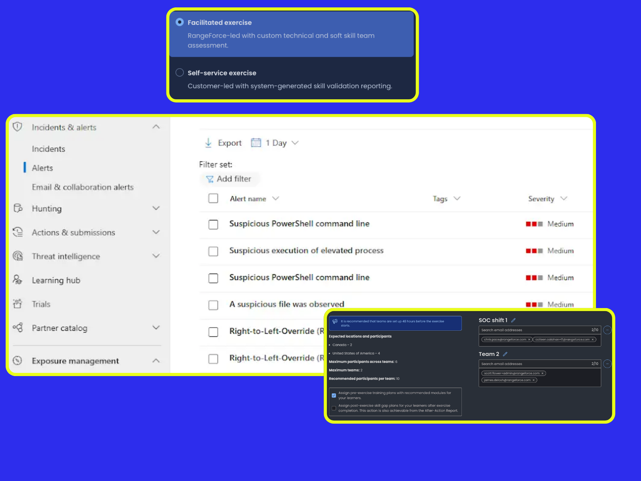Image resolution: width=641 pixels, height=481 pixels.
Task: Open Email & collaboration alerts
Action: pos(83,187)
